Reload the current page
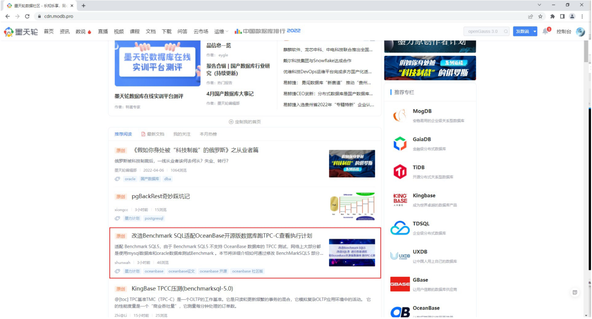The height and width of the screenshot is (319, 592). (x=27, y=16)
